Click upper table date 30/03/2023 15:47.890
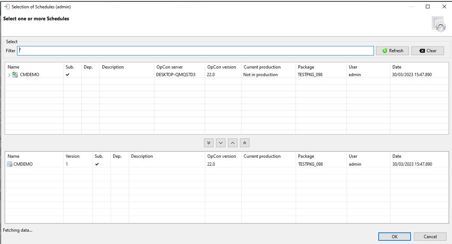 (412, 75)
